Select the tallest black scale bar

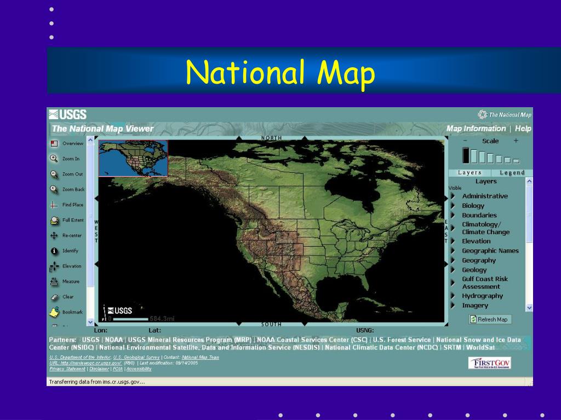(x=466, y=155)
